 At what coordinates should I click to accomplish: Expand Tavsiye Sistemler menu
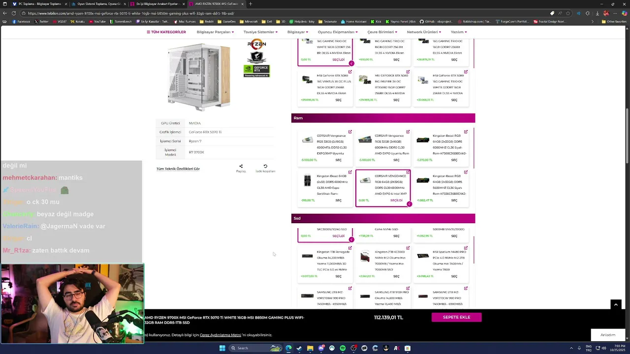[x=260, y=32]
